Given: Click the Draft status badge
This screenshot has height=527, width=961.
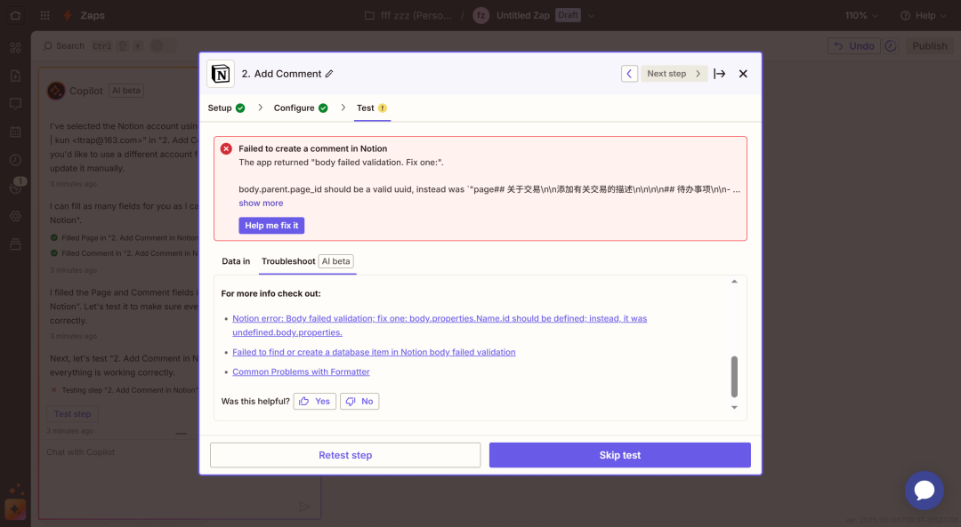Looking at the screenshot, I should pyautogui.click(x=568, y=15).
